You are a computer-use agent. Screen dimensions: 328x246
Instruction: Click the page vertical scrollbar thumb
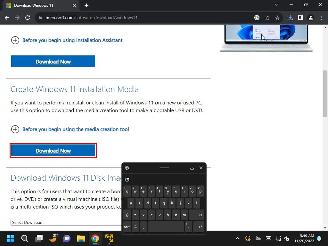(x=325, y=94)
